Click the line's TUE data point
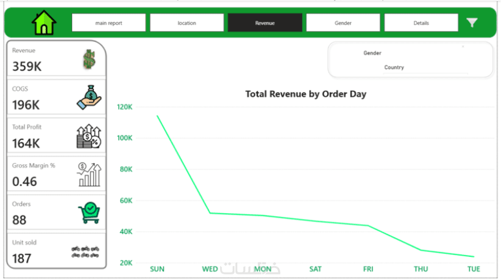501x280 pixels. [x=474, y=256]
